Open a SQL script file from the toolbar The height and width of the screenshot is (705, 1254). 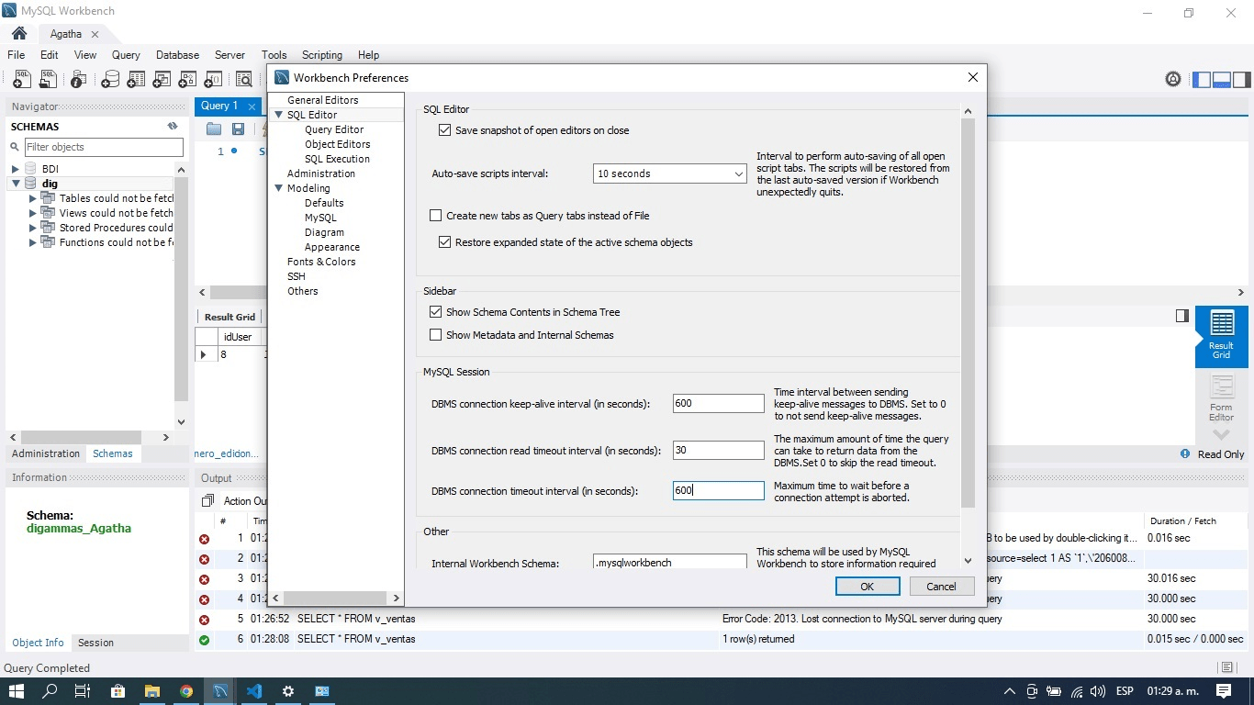[x=48, y=79]
